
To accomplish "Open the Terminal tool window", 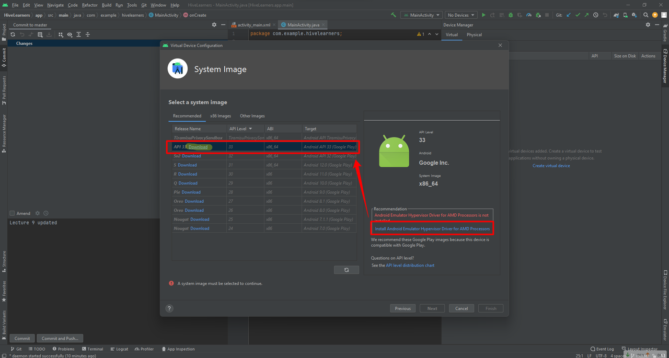I will click(x=92, y=349).
